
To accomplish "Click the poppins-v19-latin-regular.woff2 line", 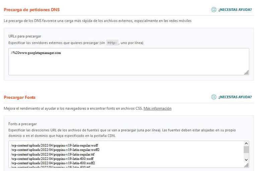I will 55,150.
